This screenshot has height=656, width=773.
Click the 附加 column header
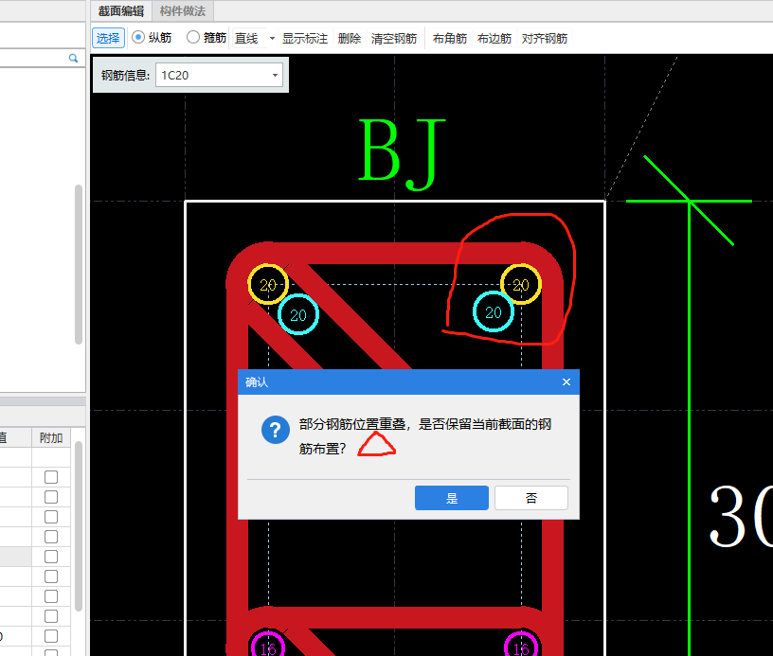click(x=51, y=437)
